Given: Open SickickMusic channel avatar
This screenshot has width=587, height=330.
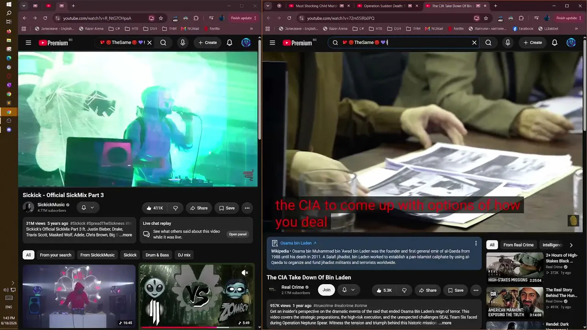Looking at the screenshot, I should pos(28,207).
